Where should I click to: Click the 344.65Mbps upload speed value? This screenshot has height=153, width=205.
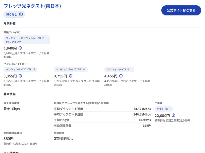tap(142, 114)
